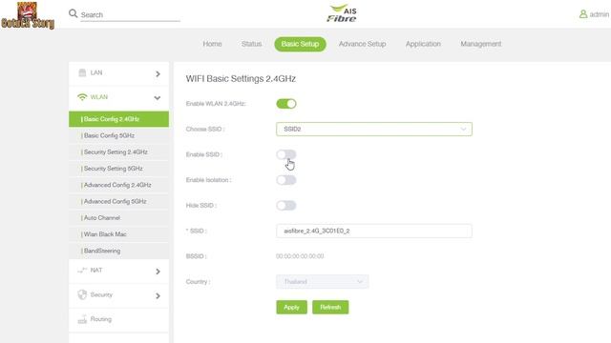Click the search magnifier icon

[73, 13]
